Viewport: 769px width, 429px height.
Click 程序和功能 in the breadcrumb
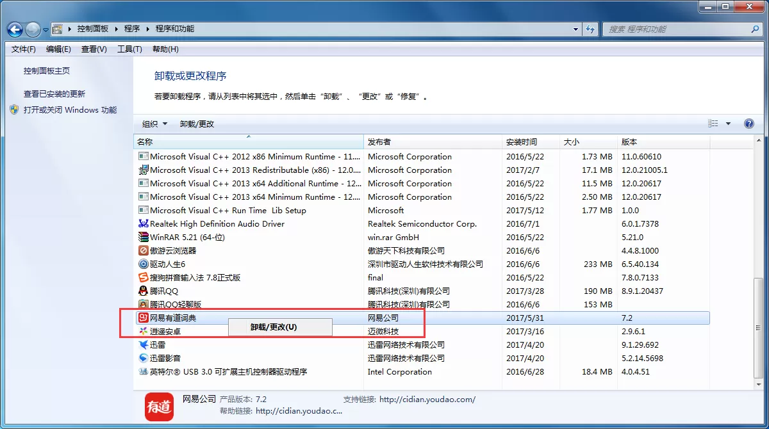pos(175,29)
